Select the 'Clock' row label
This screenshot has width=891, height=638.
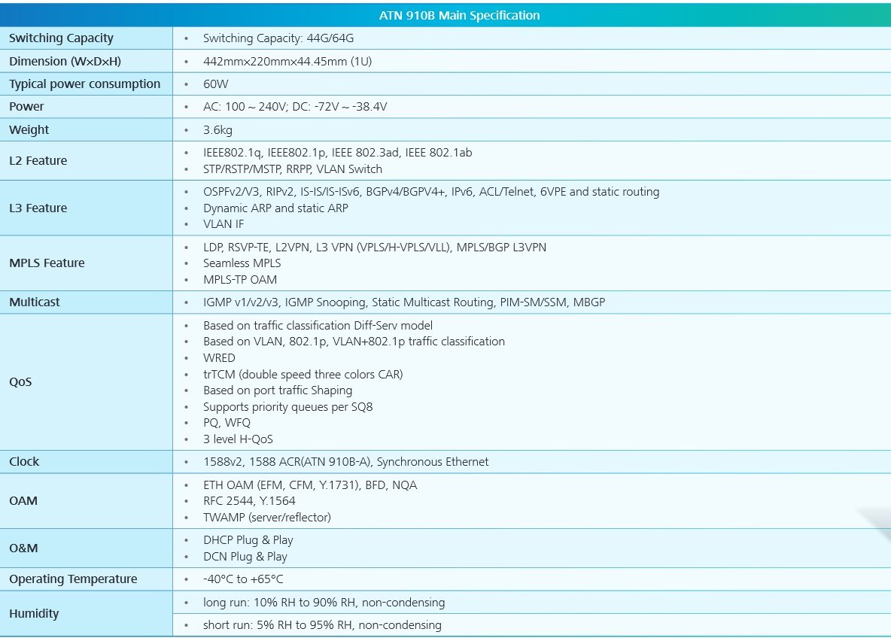click(x=24, y=462)
